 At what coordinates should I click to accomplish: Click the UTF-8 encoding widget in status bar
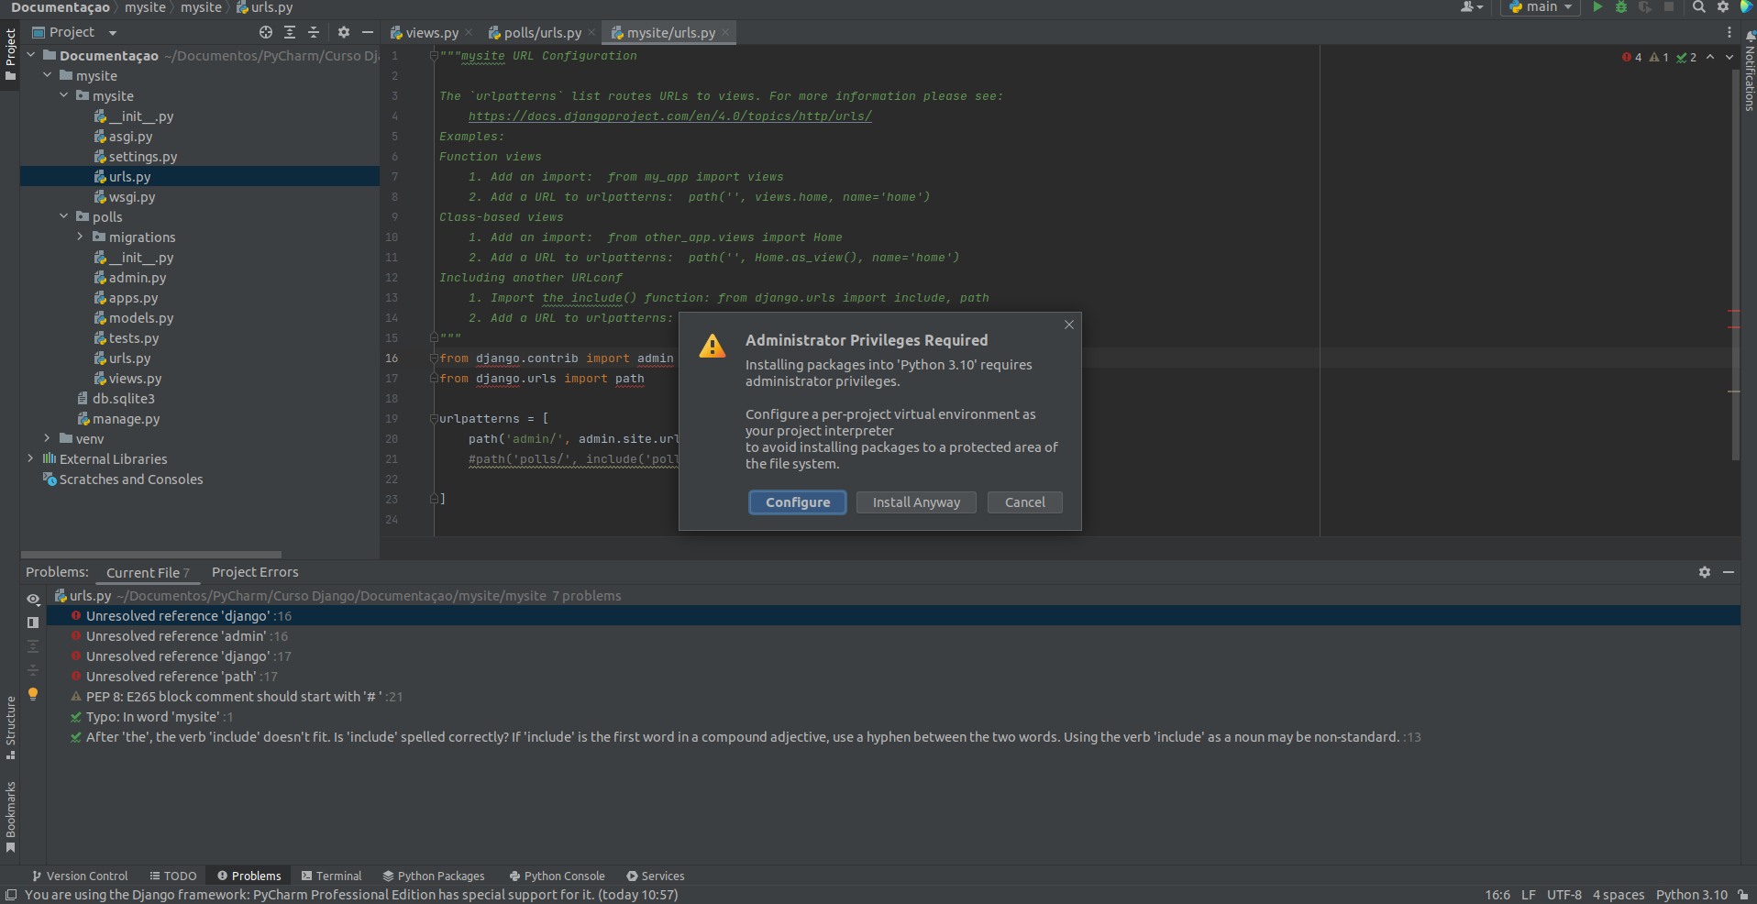(1564, 895)
